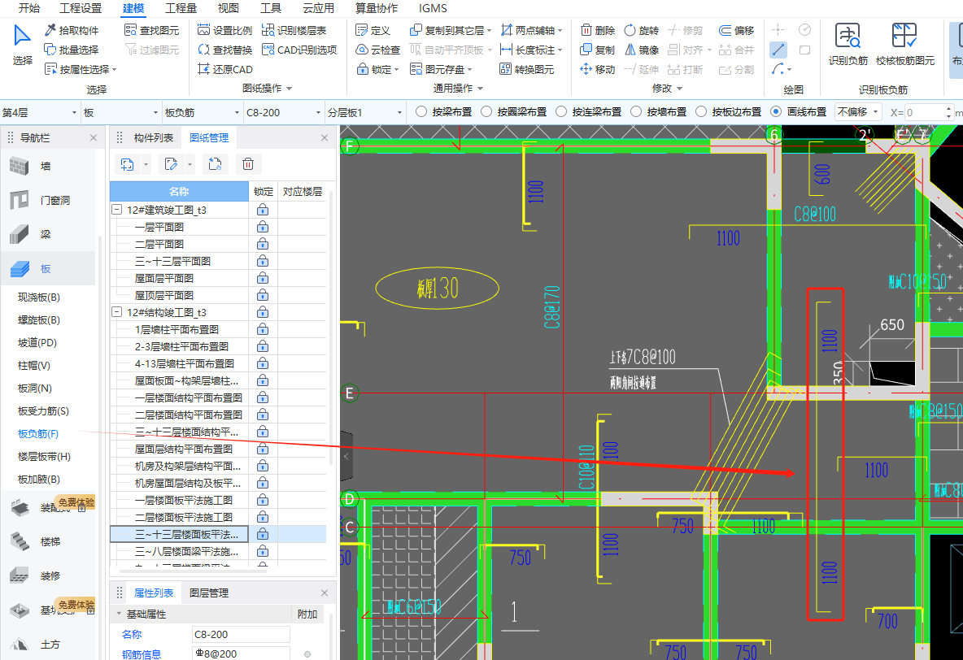
Task: Click 定义 tool
Action: click(x=373, y=30)
